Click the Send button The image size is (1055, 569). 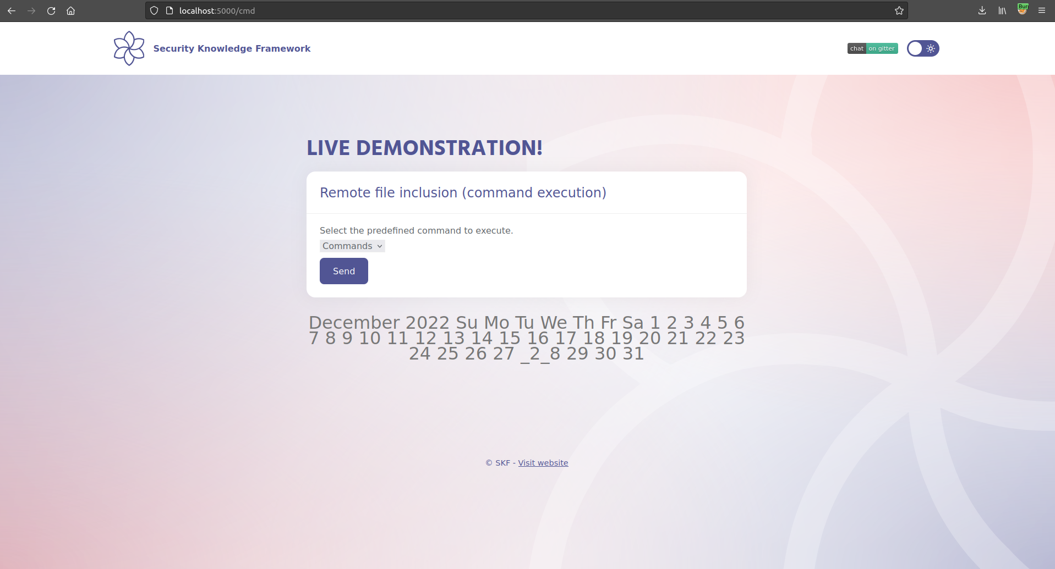click(x=344, y=271)
